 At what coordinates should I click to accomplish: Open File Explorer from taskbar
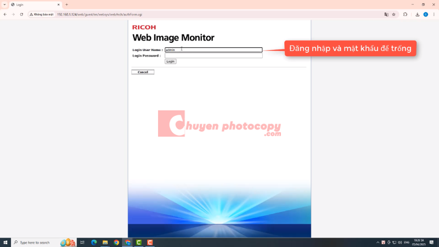click(105, 243)
